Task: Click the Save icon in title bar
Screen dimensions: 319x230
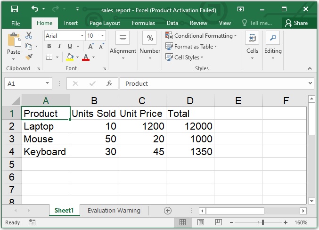Action: tap(15, 9)
